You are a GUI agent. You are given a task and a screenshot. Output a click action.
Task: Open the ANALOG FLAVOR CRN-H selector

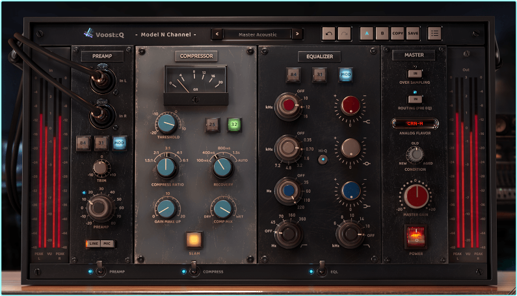coord(415,123)
